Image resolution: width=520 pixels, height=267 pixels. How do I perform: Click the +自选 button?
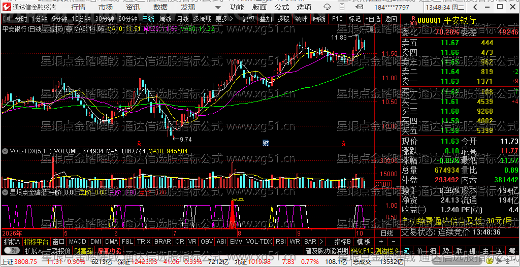373,19
